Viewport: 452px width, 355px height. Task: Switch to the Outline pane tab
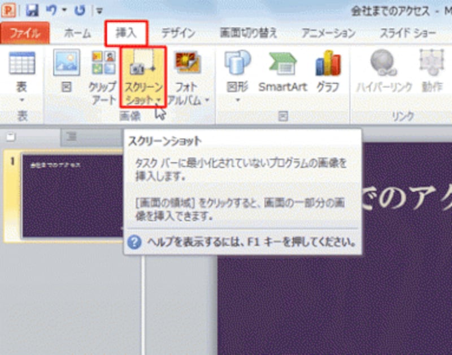click(x=72, y=136)
